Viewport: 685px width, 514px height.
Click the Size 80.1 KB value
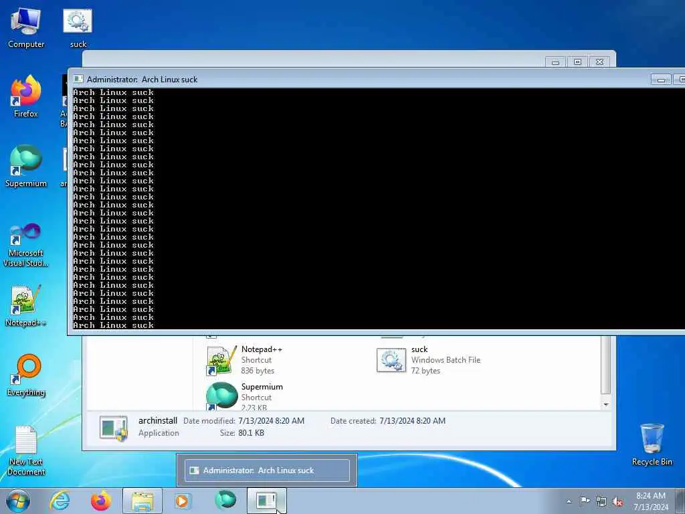click(x=252, y=433)
